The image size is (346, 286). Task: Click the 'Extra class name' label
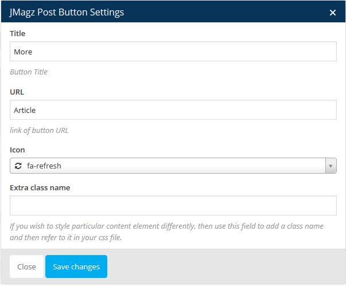[40, 187]
